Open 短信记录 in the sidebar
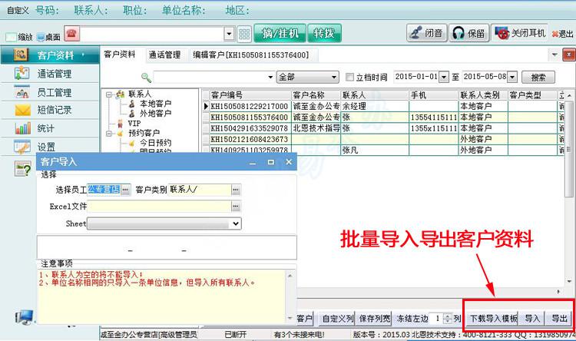576x341 pixels. pyautogui.click(x=54, y=110)
